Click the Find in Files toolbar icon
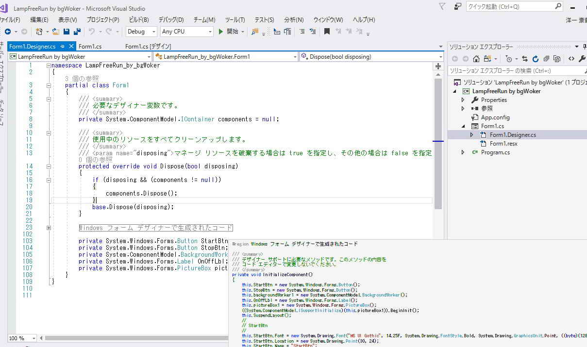The width and height of the screenshot is (587, 347). (255, 32)
